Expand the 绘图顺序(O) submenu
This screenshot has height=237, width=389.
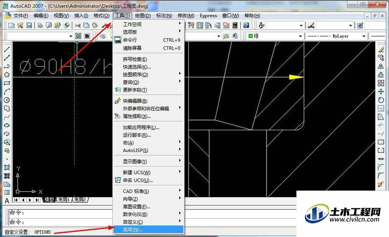[149, 74]
